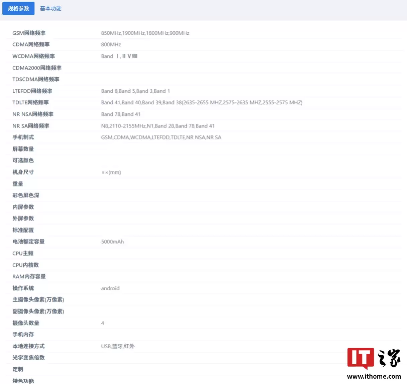Click the 5000mAh battery capacity value

pyautogui.click(x=112, y=242)
